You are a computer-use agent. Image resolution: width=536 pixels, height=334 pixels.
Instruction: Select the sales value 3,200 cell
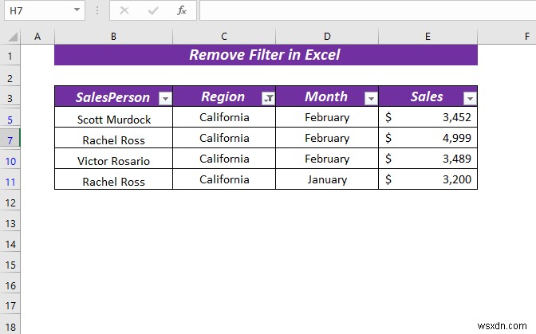[x=428, y=179]
